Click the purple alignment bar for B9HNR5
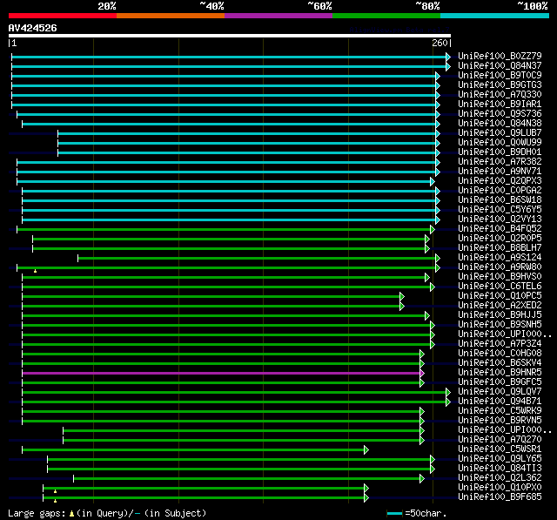 (221, 373)
